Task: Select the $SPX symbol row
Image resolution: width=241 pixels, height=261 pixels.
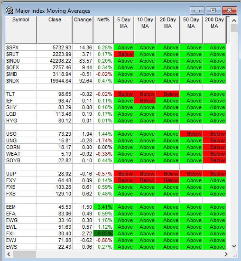Action: [x=115, y=47]
